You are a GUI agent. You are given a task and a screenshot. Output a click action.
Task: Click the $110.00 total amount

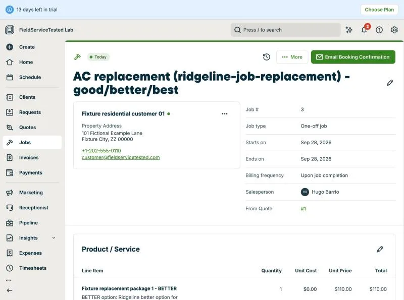(378, 289)
